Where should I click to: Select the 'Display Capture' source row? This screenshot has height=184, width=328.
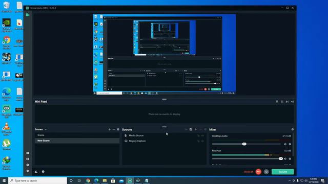point(164,141)
